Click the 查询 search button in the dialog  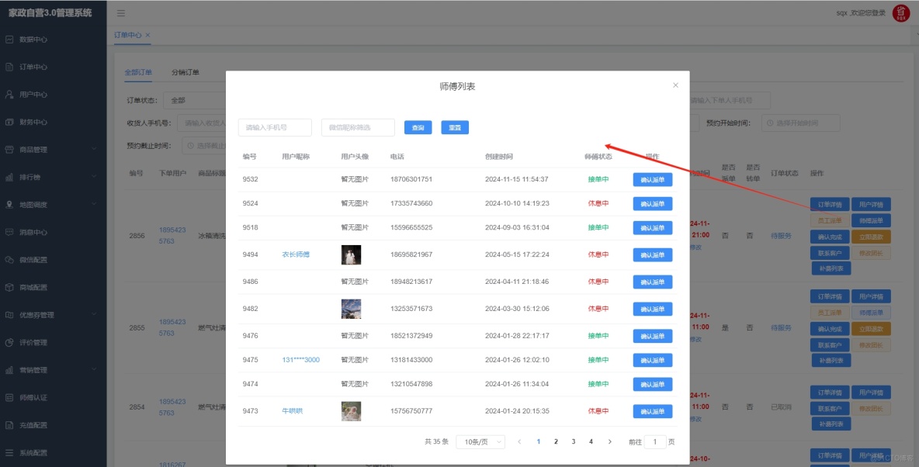pyautogui.click(x=419, y=127)
